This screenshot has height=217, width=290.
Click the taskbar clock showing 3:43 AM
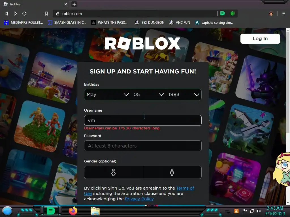click(x=275, y=211)
